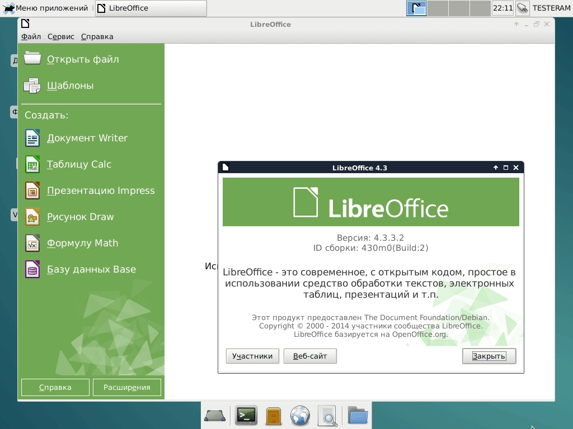Click the Закрыть button in About dialog

tap(489, 356)
